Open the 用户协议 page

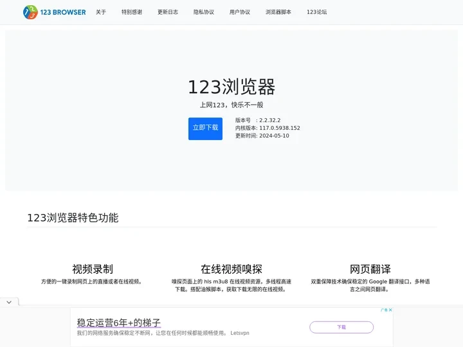[240, 12]
